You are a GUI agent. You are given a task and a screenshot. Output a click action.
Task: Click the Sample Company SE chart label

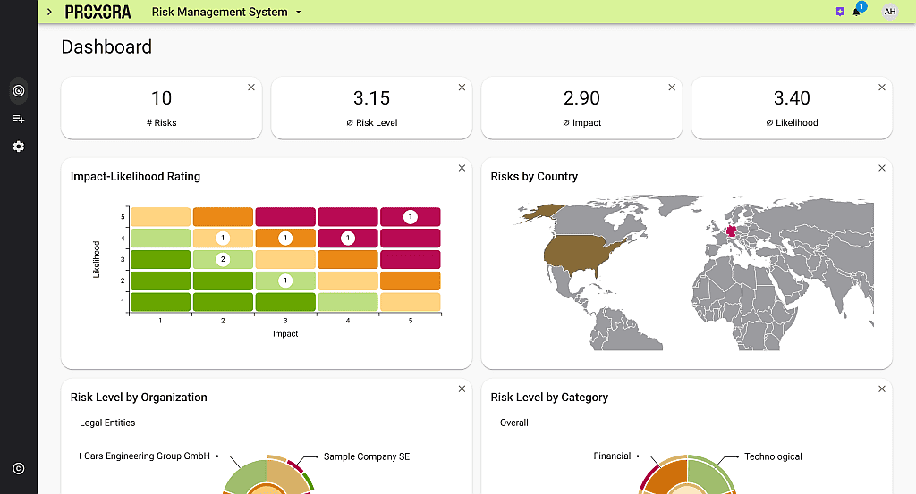(x=366, y=456)
